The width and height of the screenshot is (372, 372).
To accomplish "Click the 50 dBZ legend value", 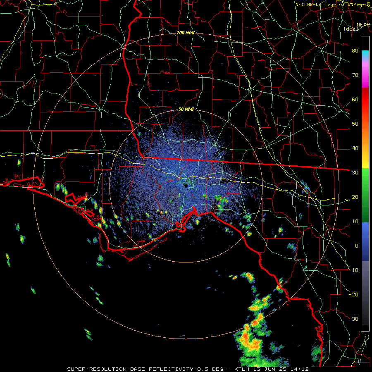I will pyautogui.click(x=355, y=124).
